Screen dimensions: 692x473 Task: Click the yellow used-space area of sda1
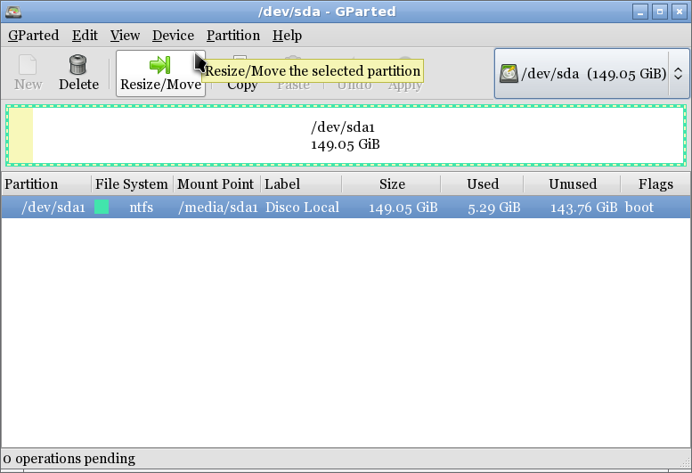[x=20, y=135]
